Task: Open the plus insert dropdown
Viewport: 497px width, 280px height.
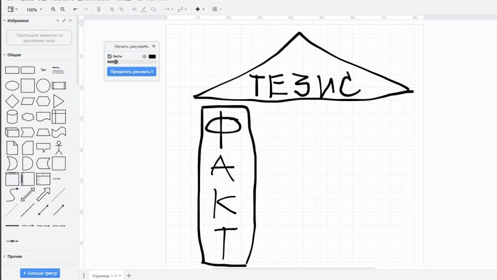Action: [199, 10]
